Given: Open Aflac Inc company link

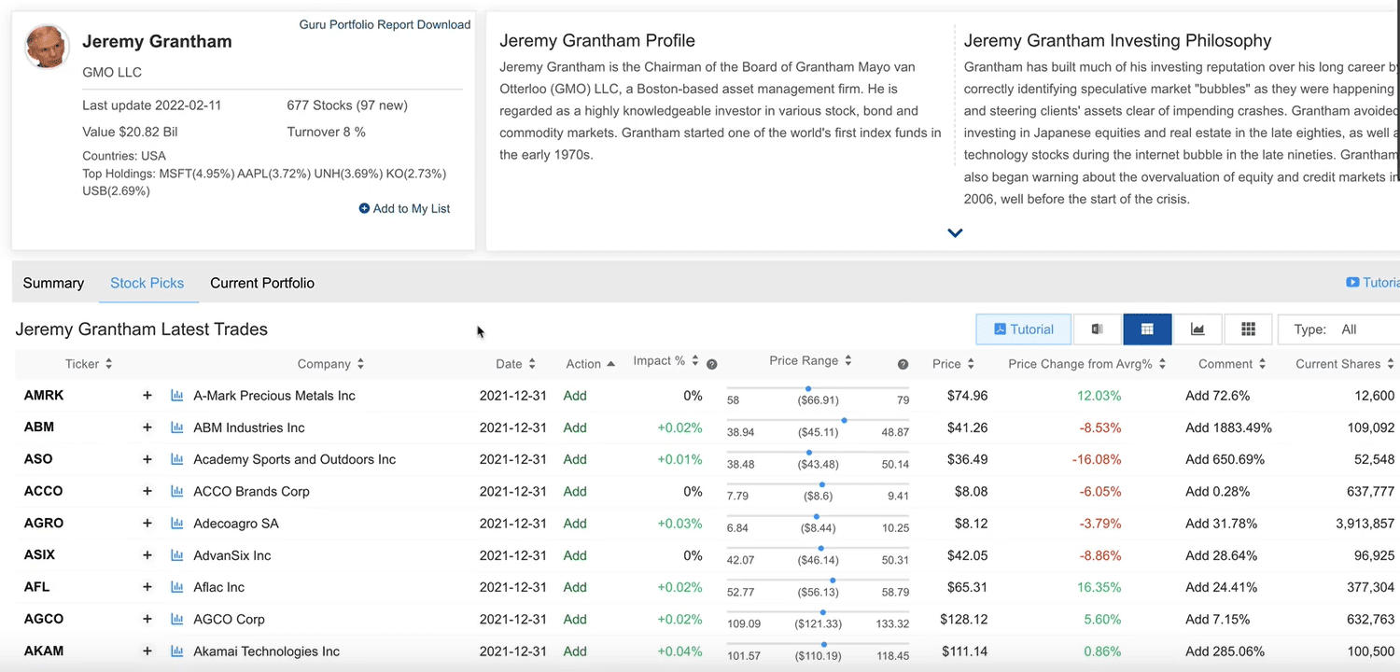Looking at the screenshot, I should [x=218, y=587].
